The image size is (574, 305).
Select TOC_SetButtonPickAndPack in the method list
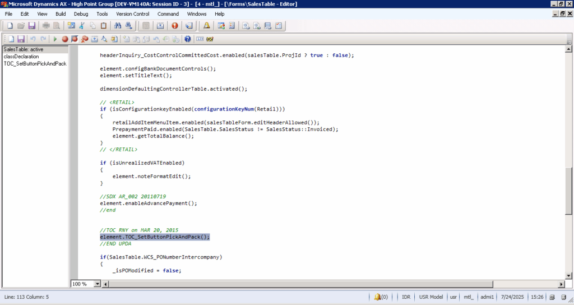pos(35,64)
